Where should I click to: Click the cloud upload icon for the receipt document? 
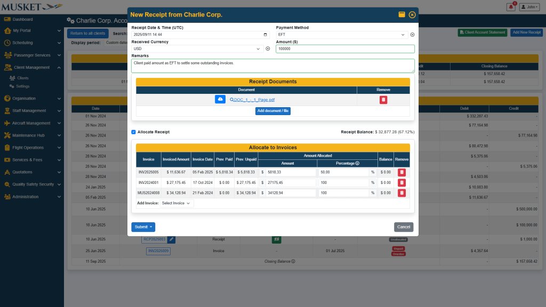pos(220,100)
